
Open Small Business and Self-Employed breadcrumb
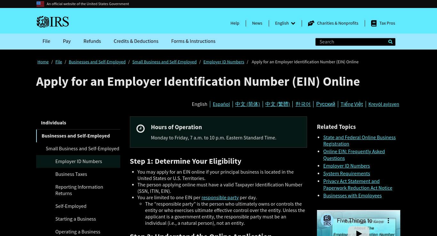click(x=164, y=62)
